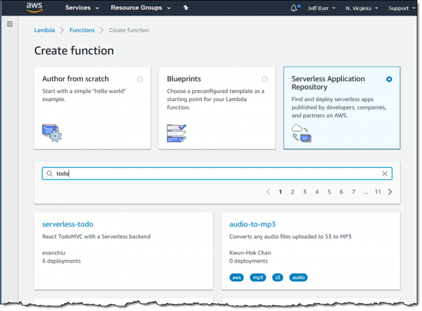Click the Kwun-Hok Chan author name

coord(250,253)
